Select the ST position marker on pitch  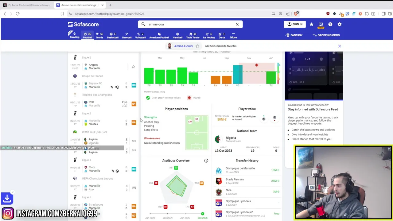197,119
